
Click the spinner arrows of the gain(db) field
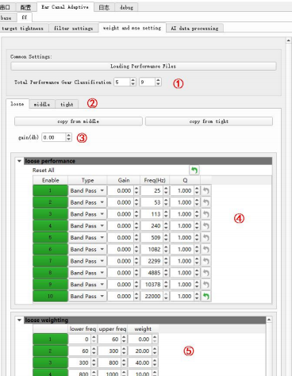pos(69,137)
